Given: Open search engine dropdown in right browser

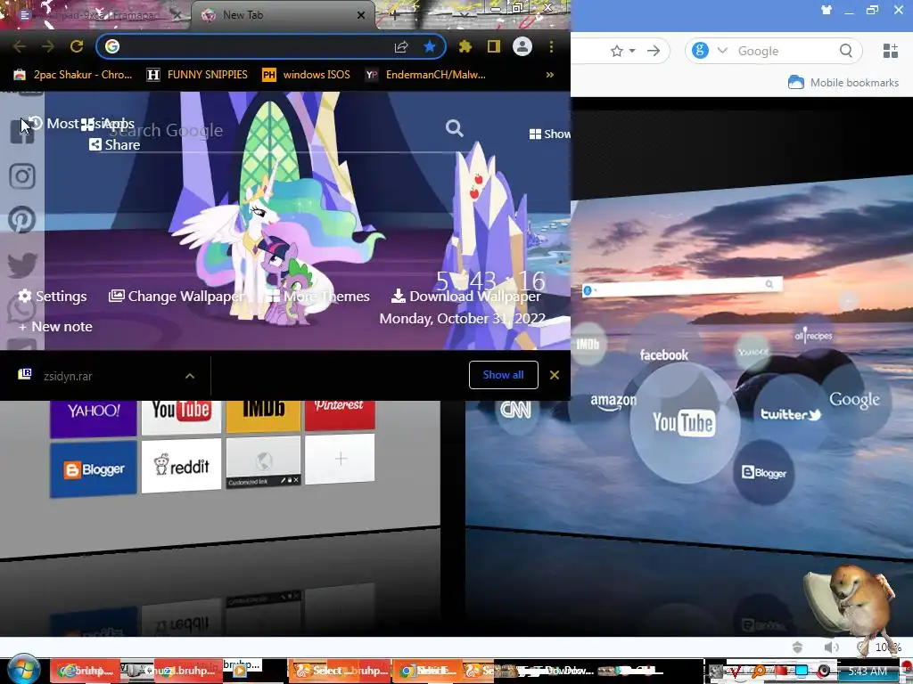Looking at the screenshot, I should [x=722, y=51].
